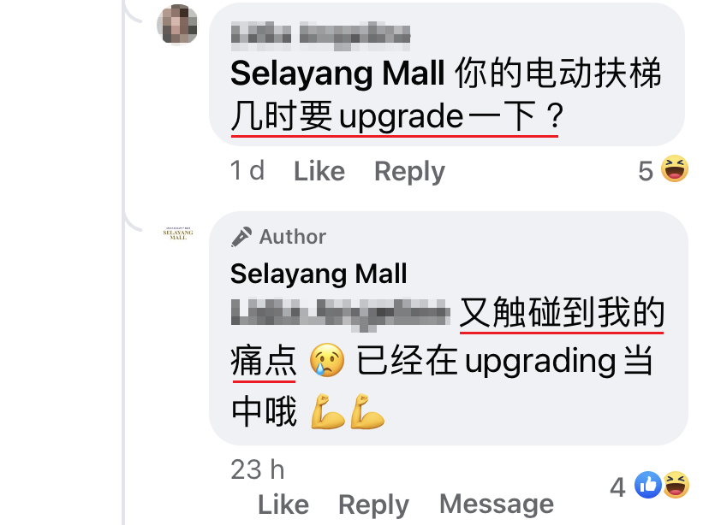The image size is (709, 525).
Task: Click the 23 h timestamp
Action: [x=258, y=469]
